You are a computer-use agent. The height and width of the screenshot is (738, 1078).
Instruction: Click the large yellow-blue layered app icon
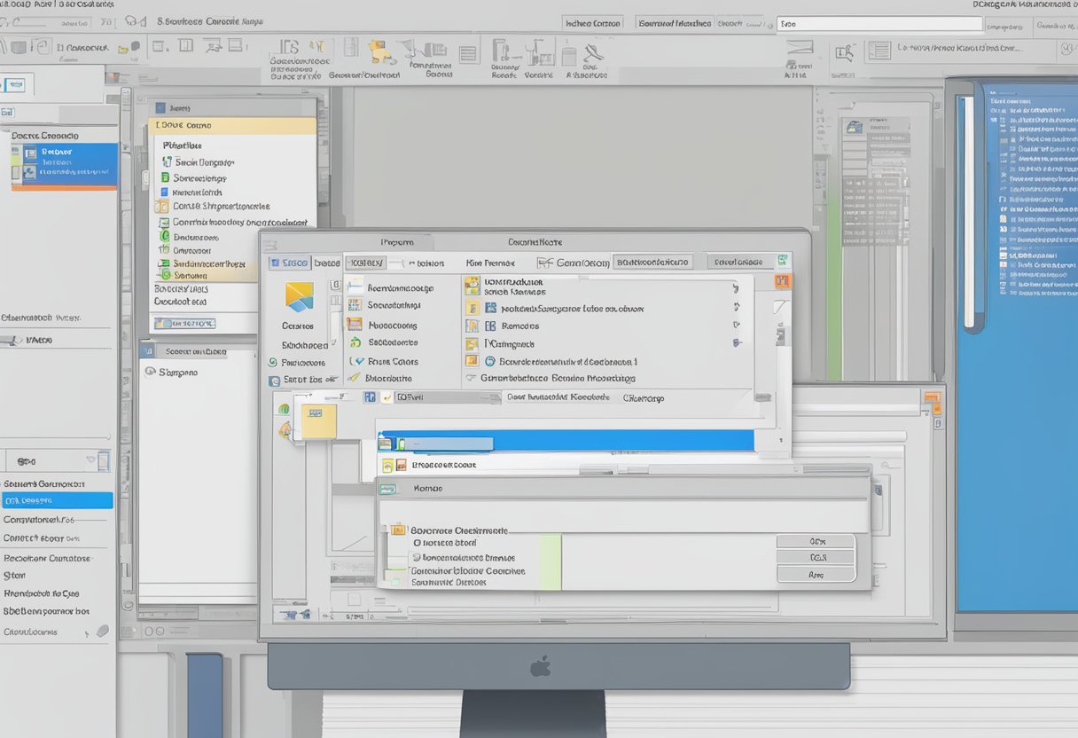299,296
